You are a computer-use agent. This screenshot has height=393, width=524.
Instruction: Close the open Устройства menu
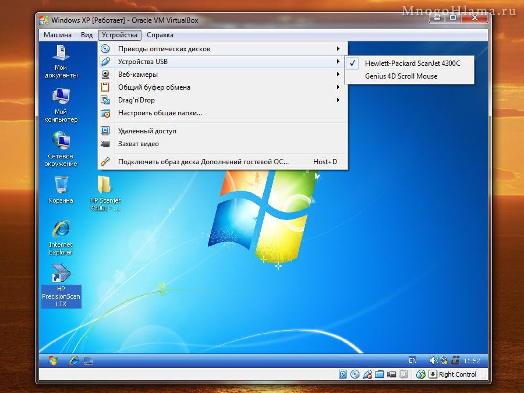(119, 35)
